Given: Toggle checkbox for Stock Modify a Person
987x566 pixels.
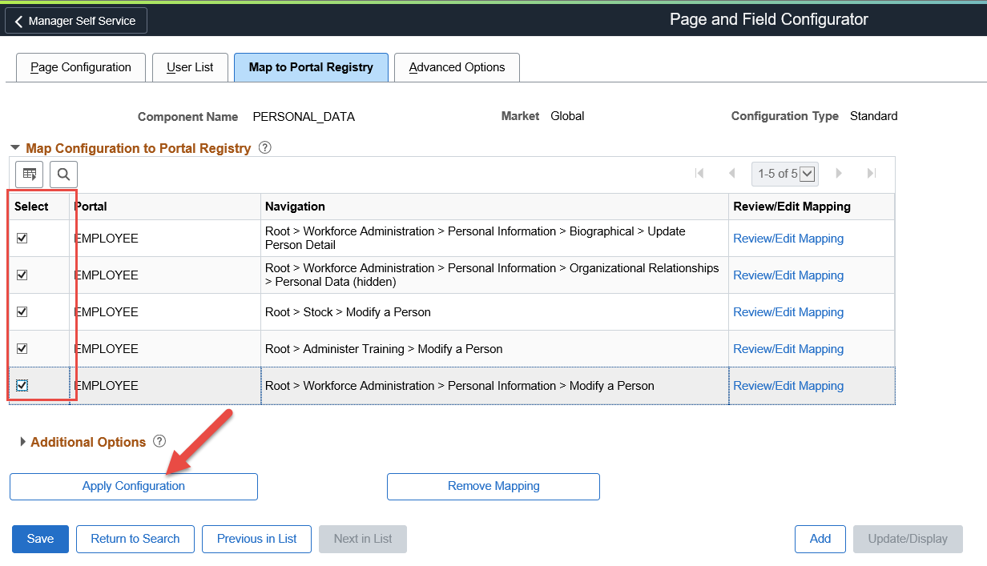Looking at the screenshot, I should pos(22,312).
